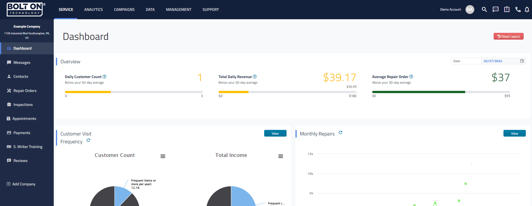Image resolution: width=532 pixels, height=206 pixels.
Task: Open the chat message icon in header
Action: point(496,10)
